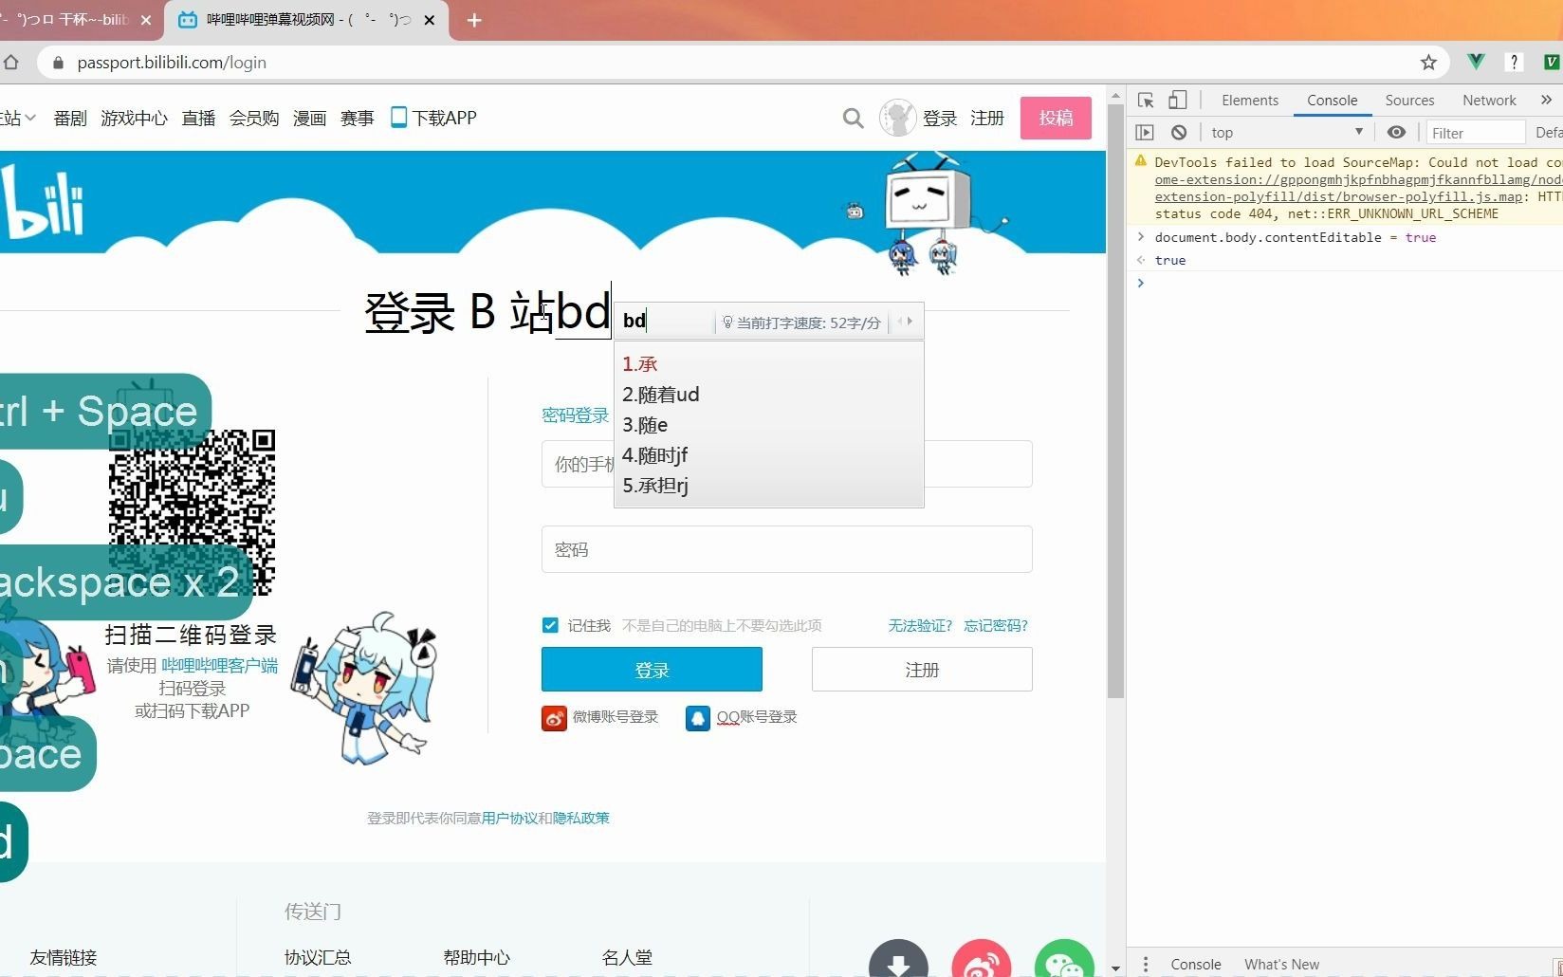1563x977 pixels.
Task: Open the What's New drawer tab
Action: click(x=1281, y=964)
